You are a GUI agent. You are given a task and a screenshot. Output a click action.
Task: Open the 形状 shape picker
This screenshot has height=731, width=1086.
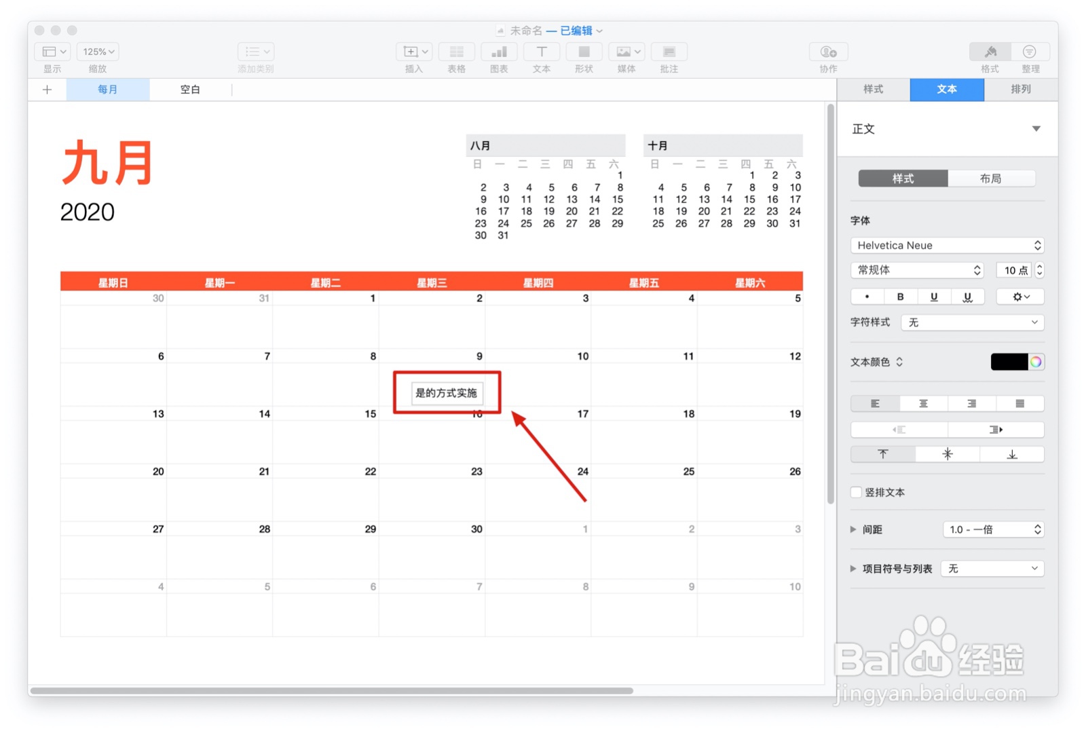point(583,52)
